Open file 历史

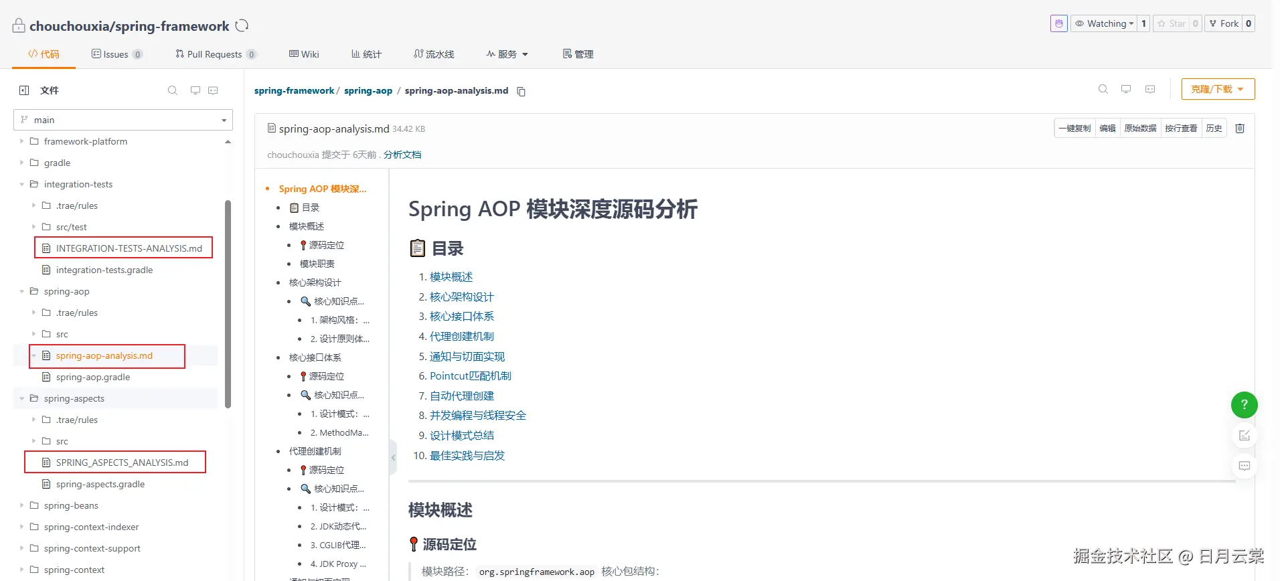point(1214,129)
